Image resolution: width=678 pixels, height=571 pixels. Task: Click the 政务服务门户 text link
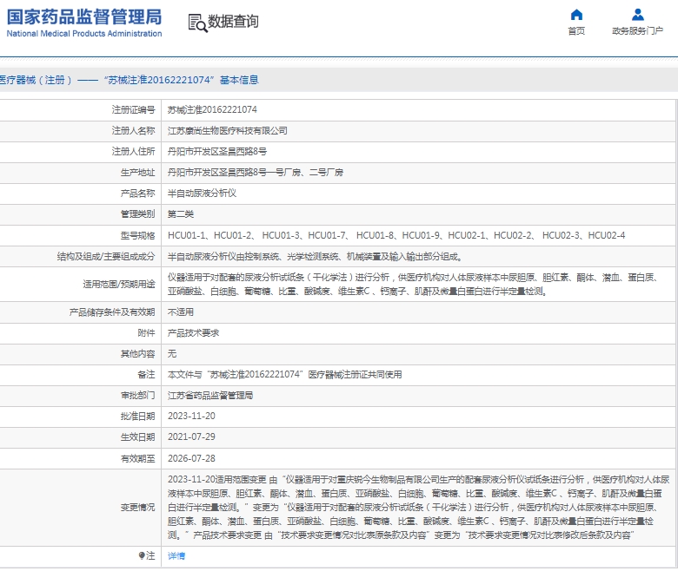[638, 30]
